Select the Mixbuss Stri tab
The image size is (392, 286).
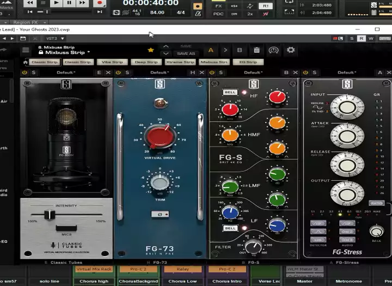pos(214,62)
